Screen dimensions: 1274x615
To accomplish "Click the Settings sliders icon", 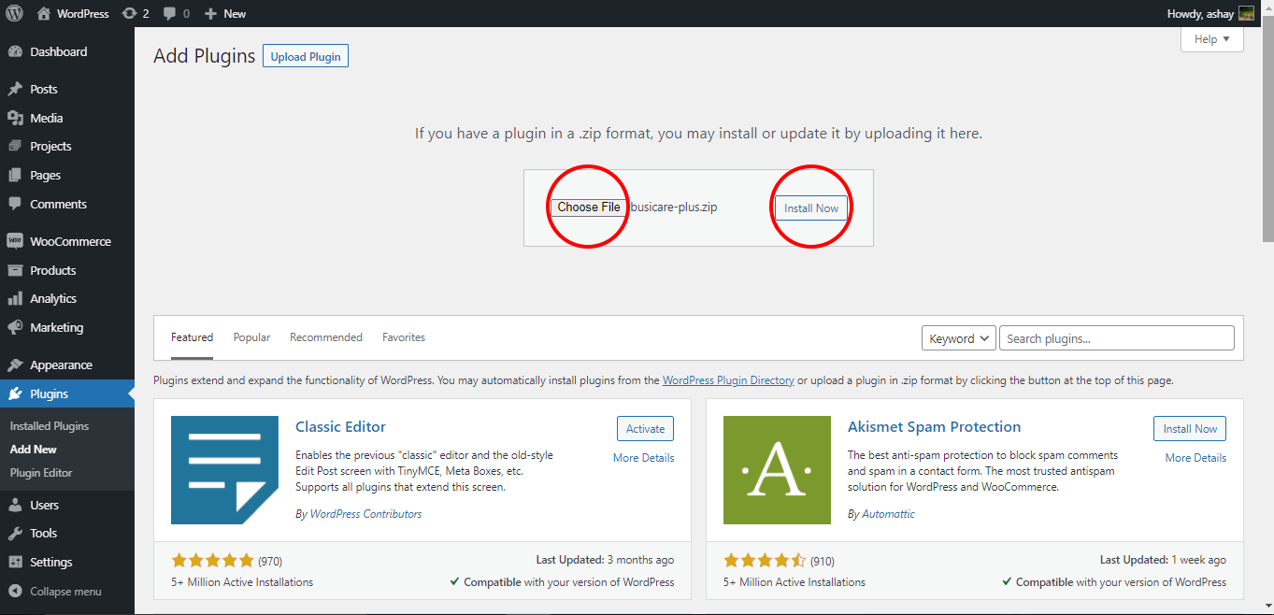I will tap(15, 563).
